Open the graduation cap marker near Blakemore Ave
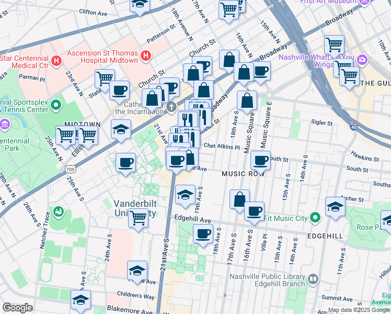This screenshot has width=391, height=314. [x=80, y=301]
